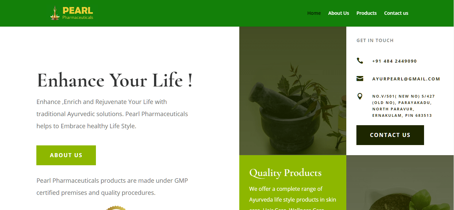
Task: Click the AYURPEARL@GMAIL.COM email address
Action: pos(406,79)
